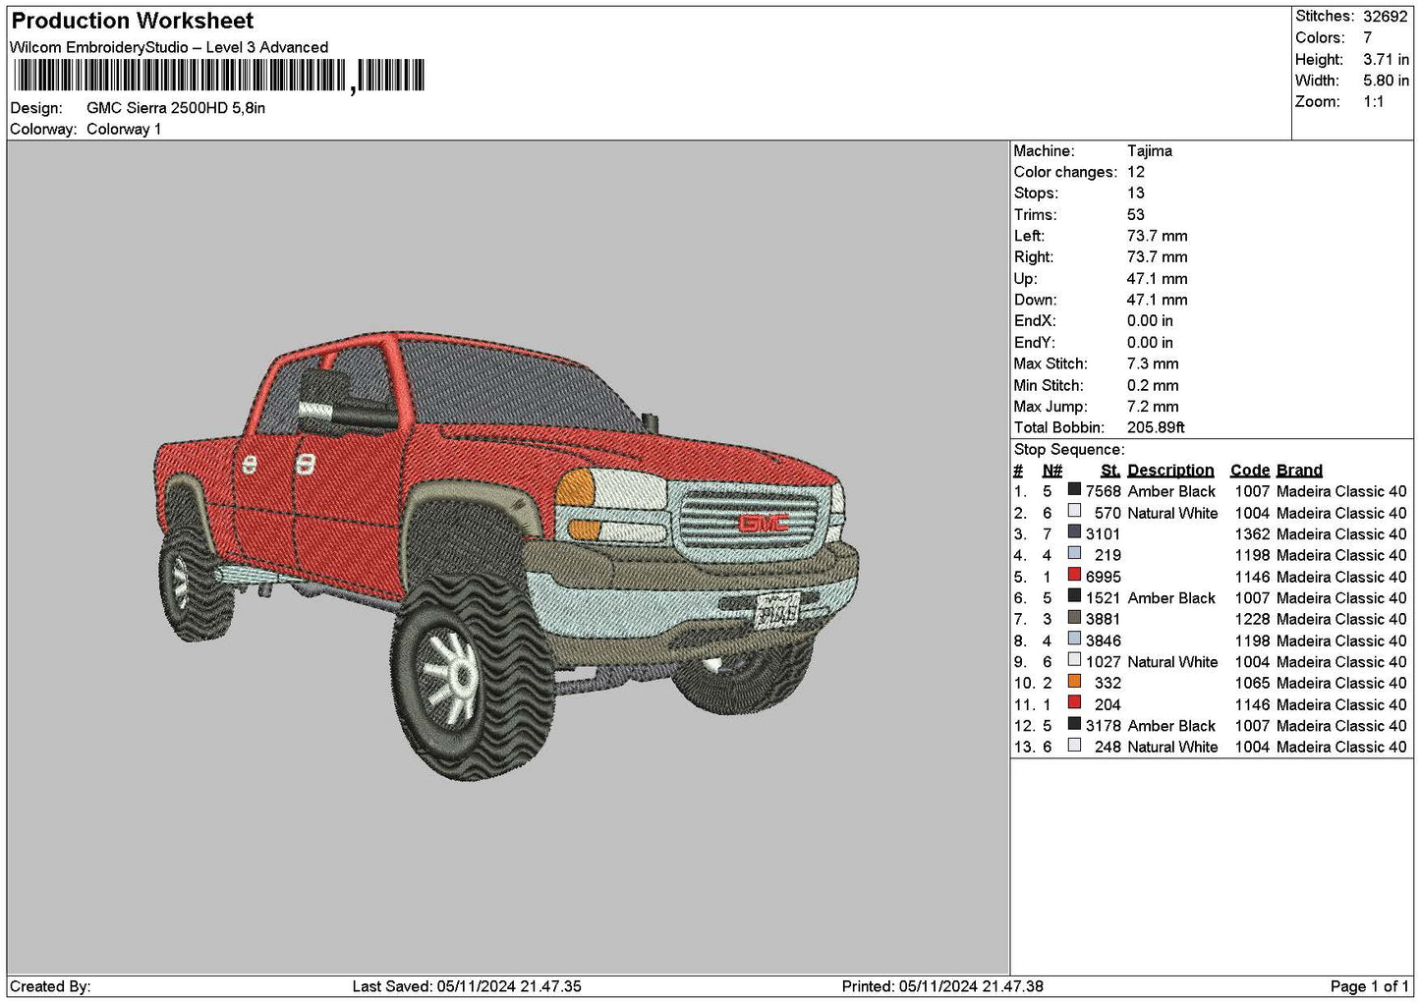Click the Colors value "7" in the header

[x=1367, y=37]
